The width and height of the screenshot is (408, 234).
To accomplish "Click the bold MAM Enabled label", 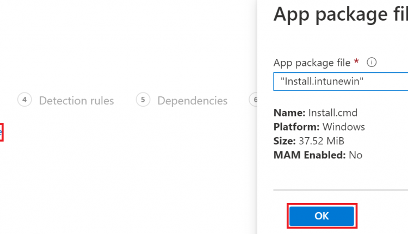I will pos(309,156).
